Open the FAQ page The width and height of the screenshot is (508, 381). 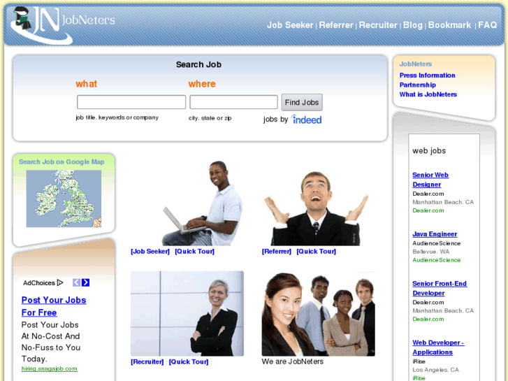pos(487,25)
